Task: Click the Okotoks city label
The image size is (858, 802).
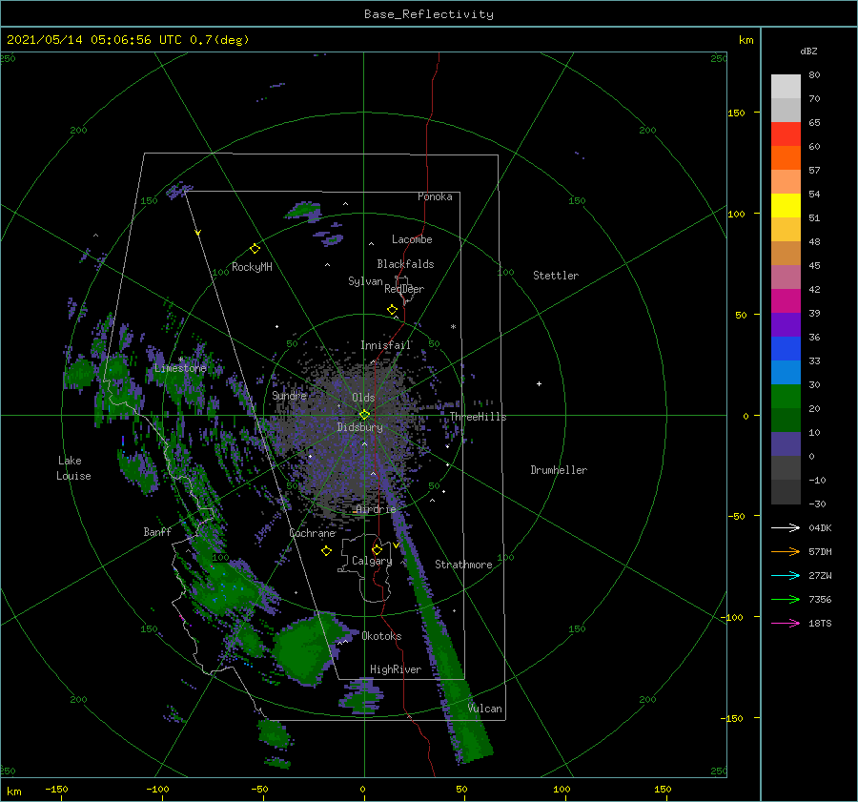Action: [x=381, y=636]
